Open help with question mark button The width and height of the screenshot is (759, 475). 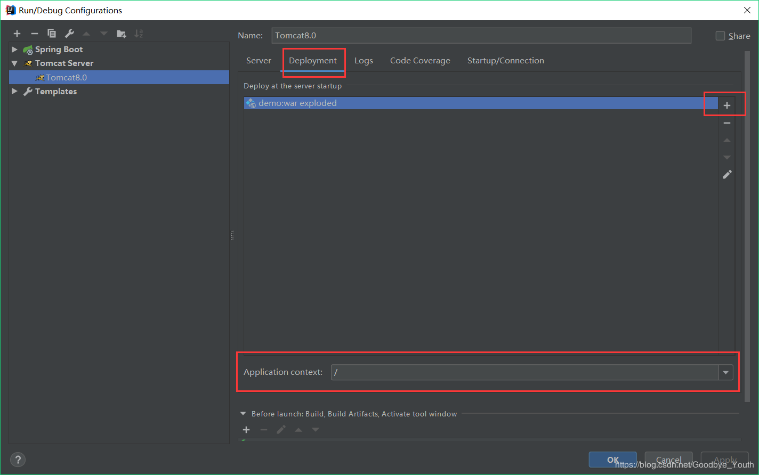tap(18, 460)
